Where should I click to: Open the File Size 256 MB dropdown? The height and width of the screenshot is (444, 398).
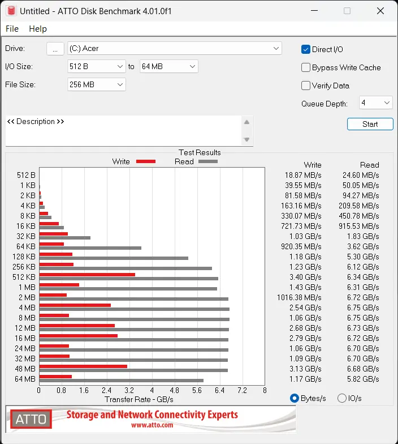[96, 85]
